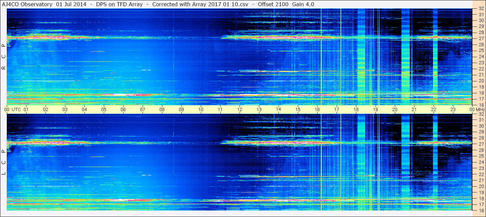
Task: Pick the 19 hour time axis marker
Action: coord(375,109)
